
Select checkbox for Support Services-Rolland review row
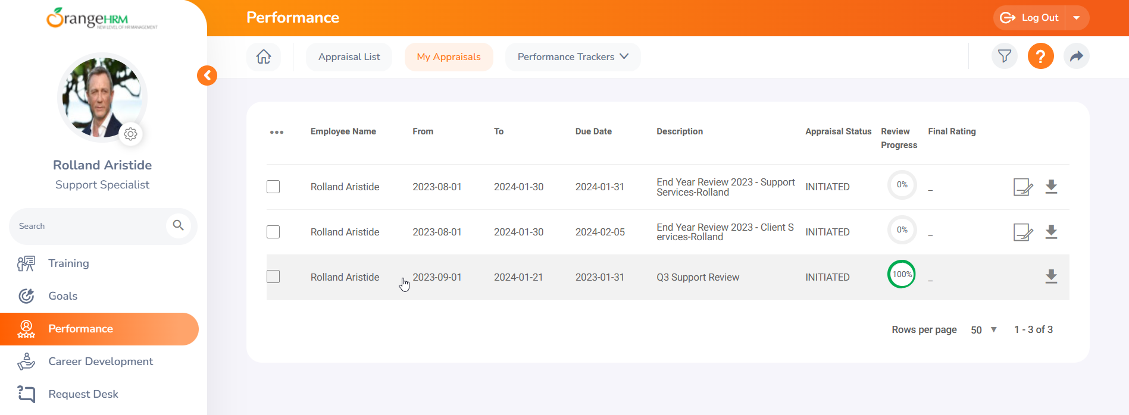click(x=273, y=187)
